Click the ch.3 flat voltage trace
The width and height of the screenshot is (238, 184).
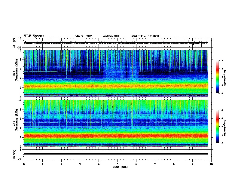coord(116,154)
